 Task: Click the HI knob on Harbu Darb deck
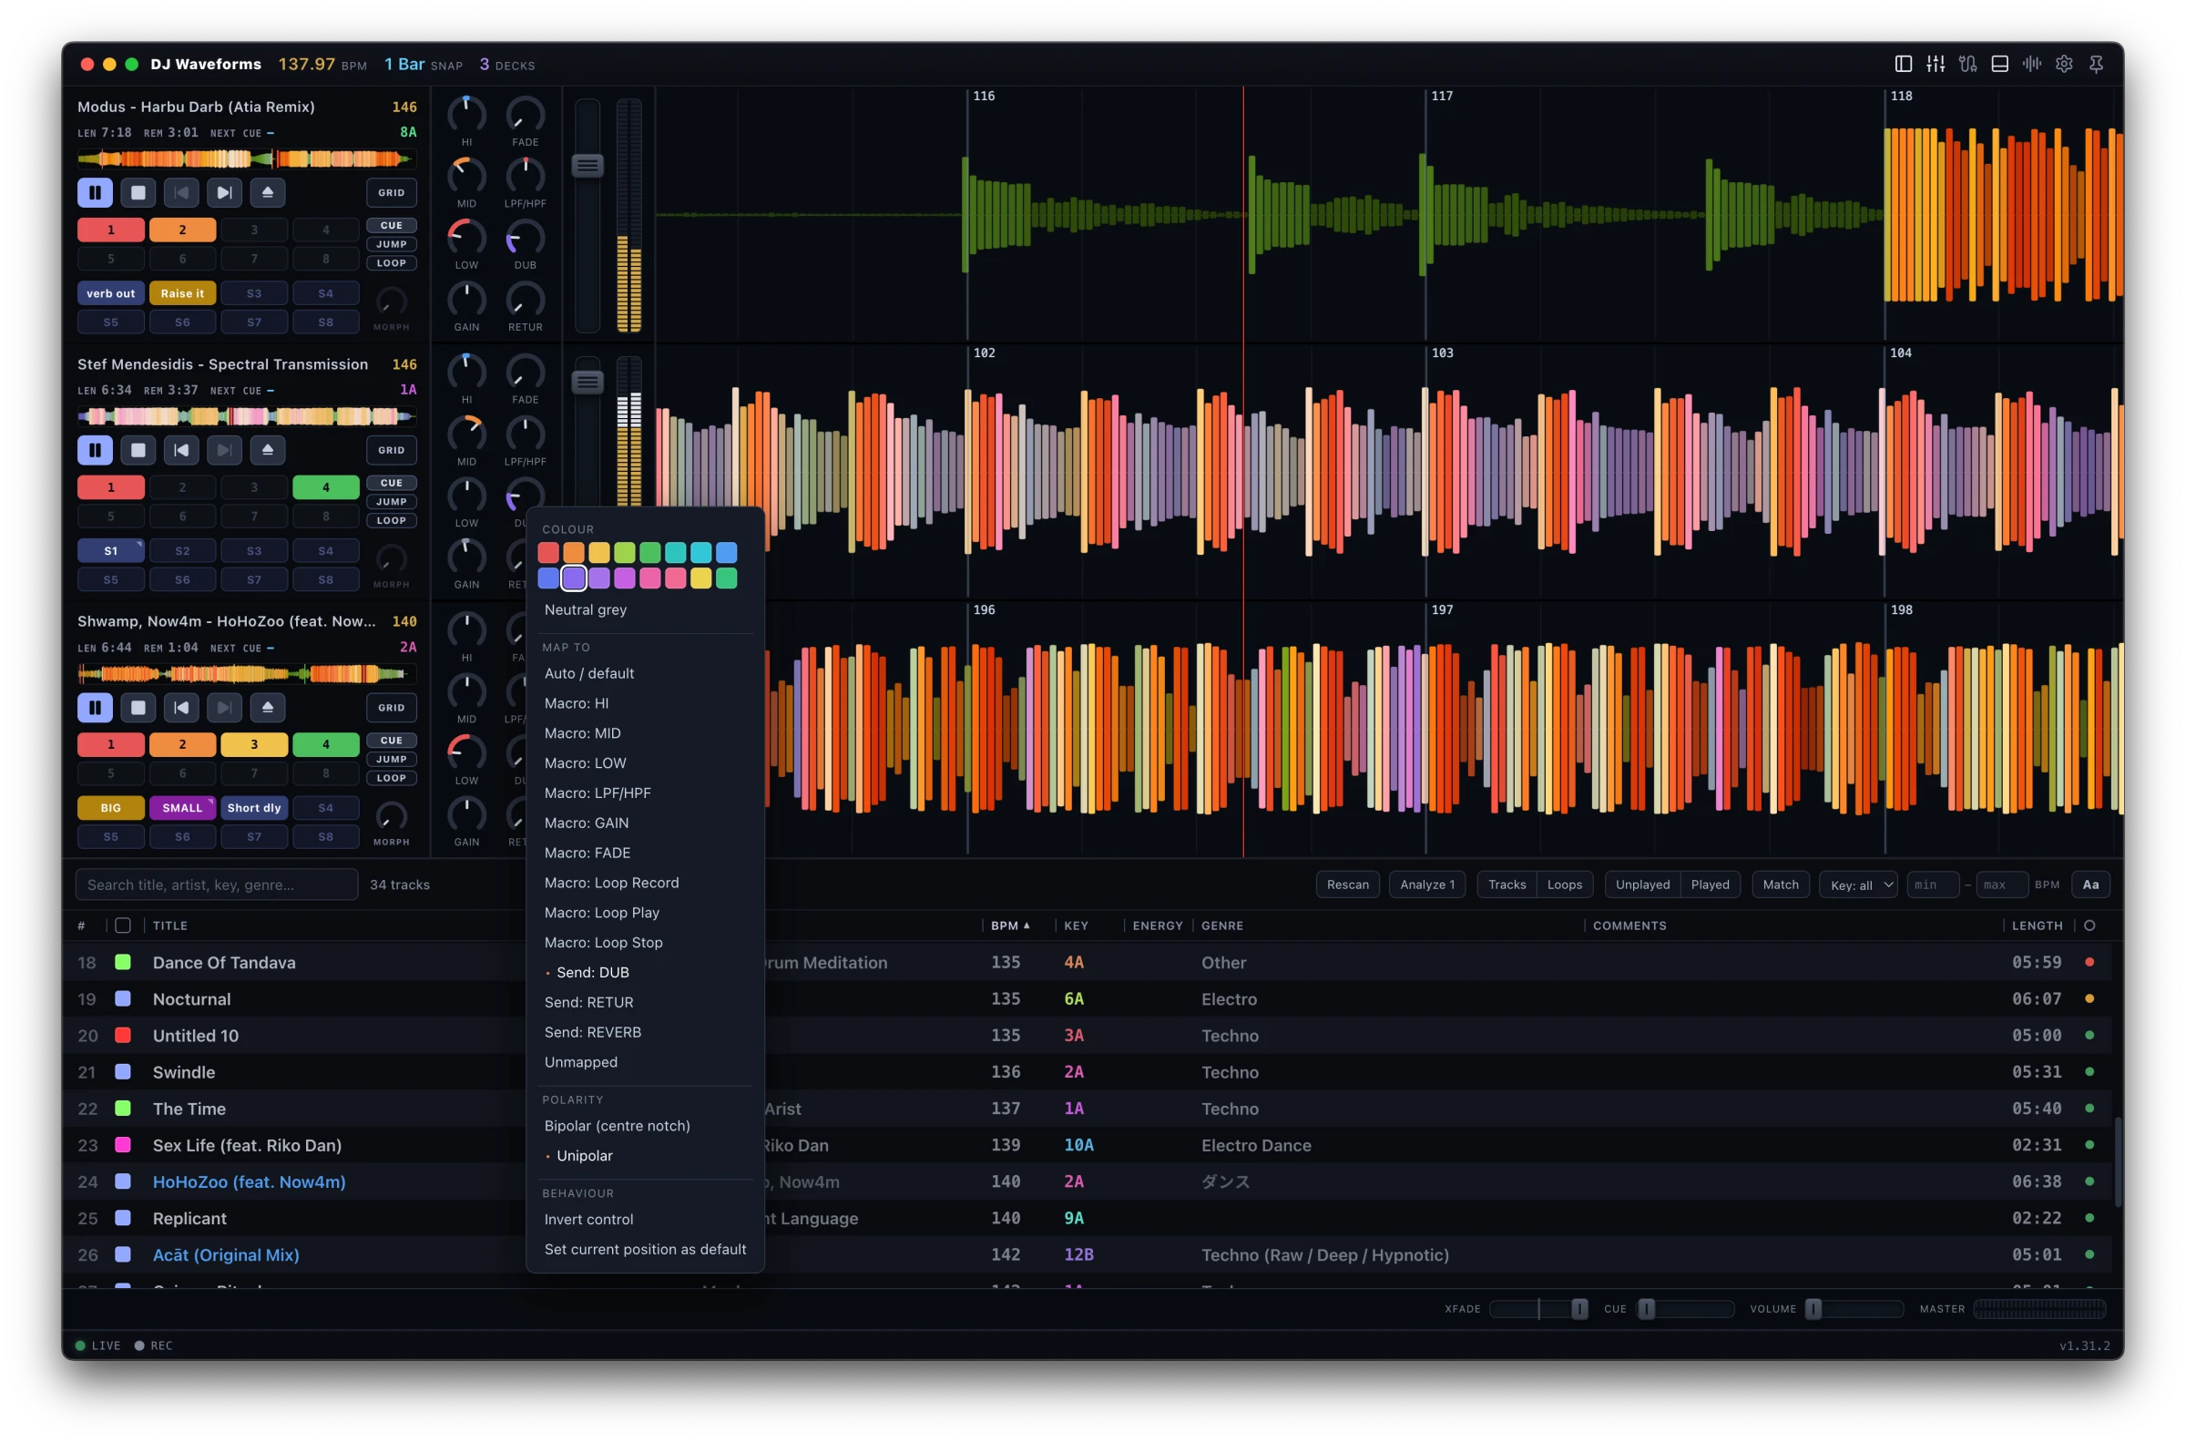[466, 114]
